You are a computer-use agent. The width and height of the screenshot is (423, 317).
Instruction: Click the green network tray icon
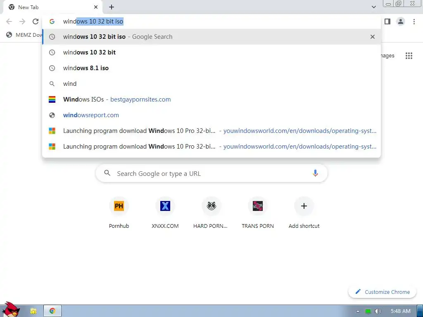point(368,311)
